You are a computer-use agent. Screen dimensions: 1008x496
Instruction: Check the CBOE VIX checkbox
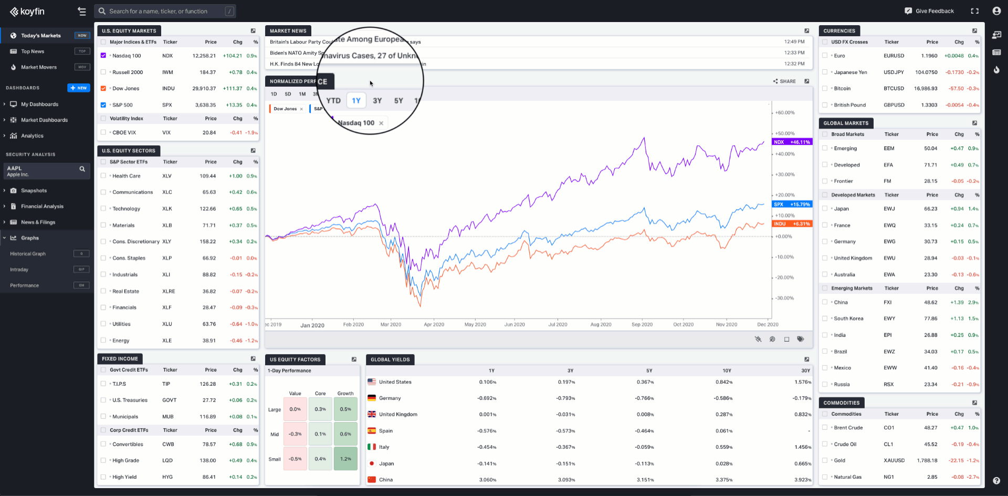103,133
